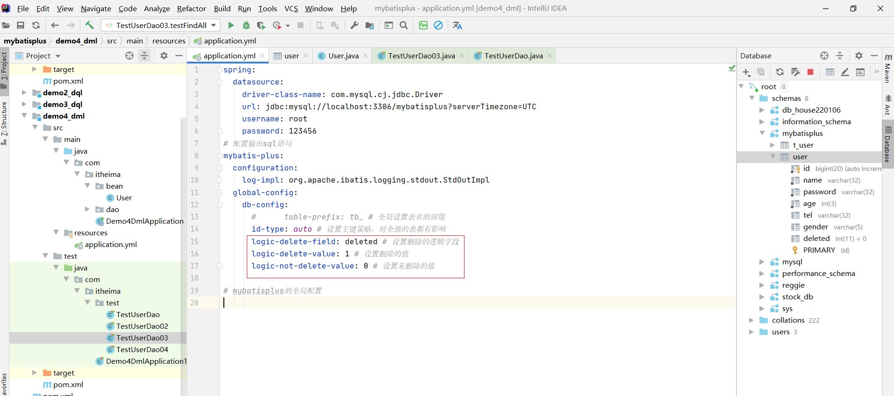Screen dimensions: 894x396
Task: Expand the demo3_dql module node
Action: pyautogui.click(x=24, y=104)
